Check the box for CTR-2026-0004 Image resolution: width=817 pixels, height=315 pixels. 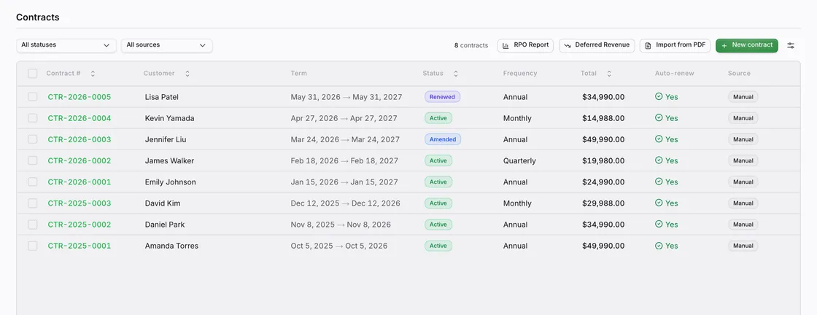[33, 118]
